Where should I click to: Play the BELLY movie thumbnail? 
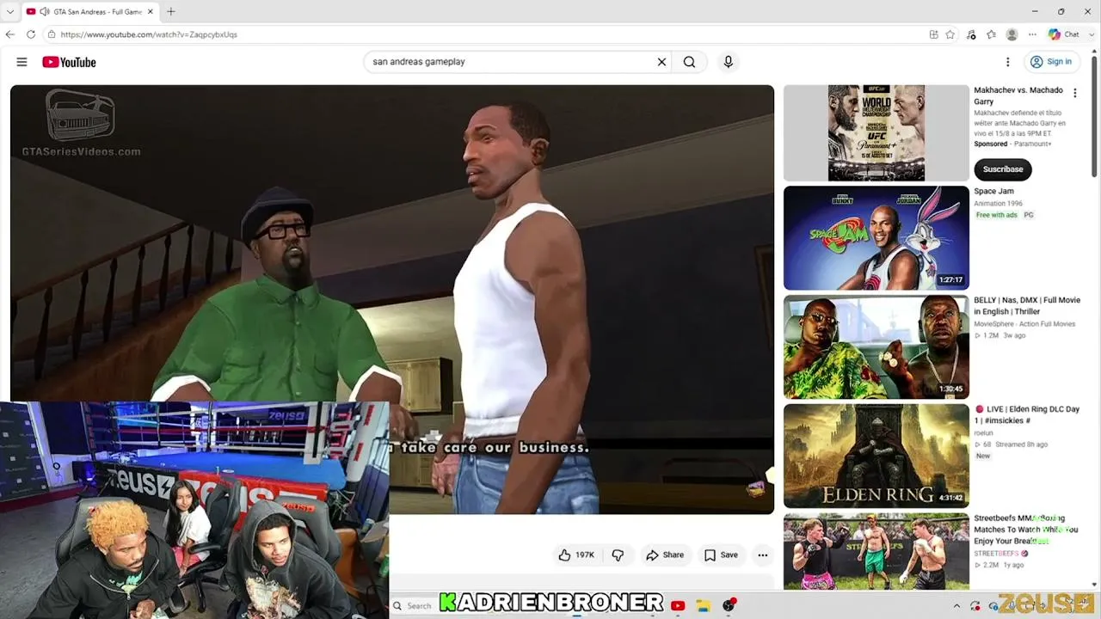(x=876, y=346)
